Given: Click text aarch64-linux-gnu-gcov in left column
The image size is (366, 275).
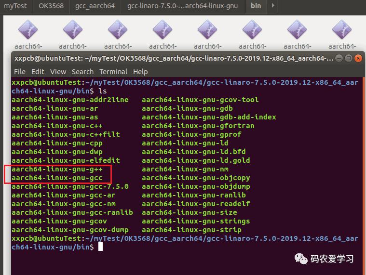Looking at the screenshot, I should point(59,221).
